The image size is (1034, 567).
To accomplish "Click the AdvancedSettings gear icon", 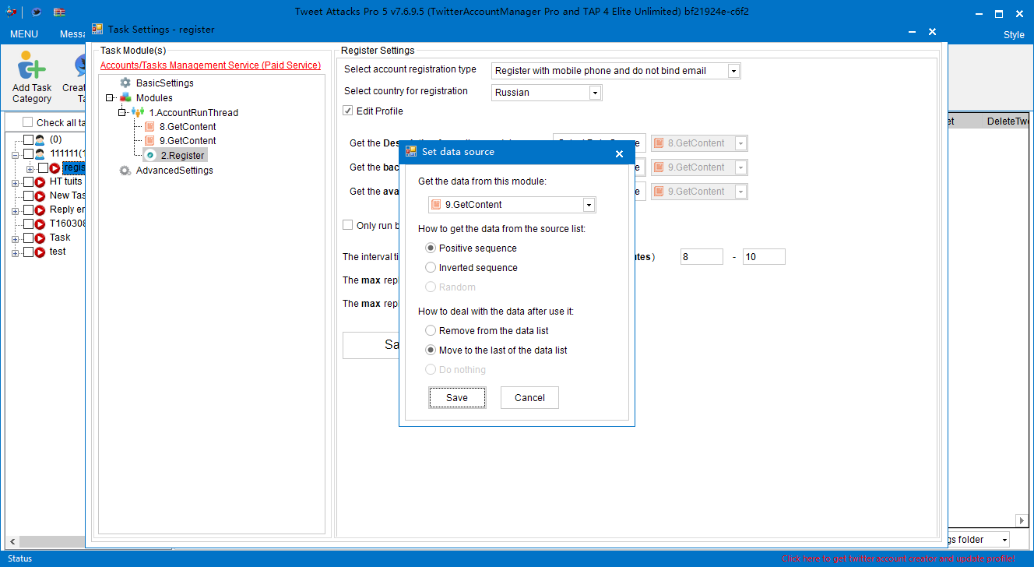I will [125, 170].
